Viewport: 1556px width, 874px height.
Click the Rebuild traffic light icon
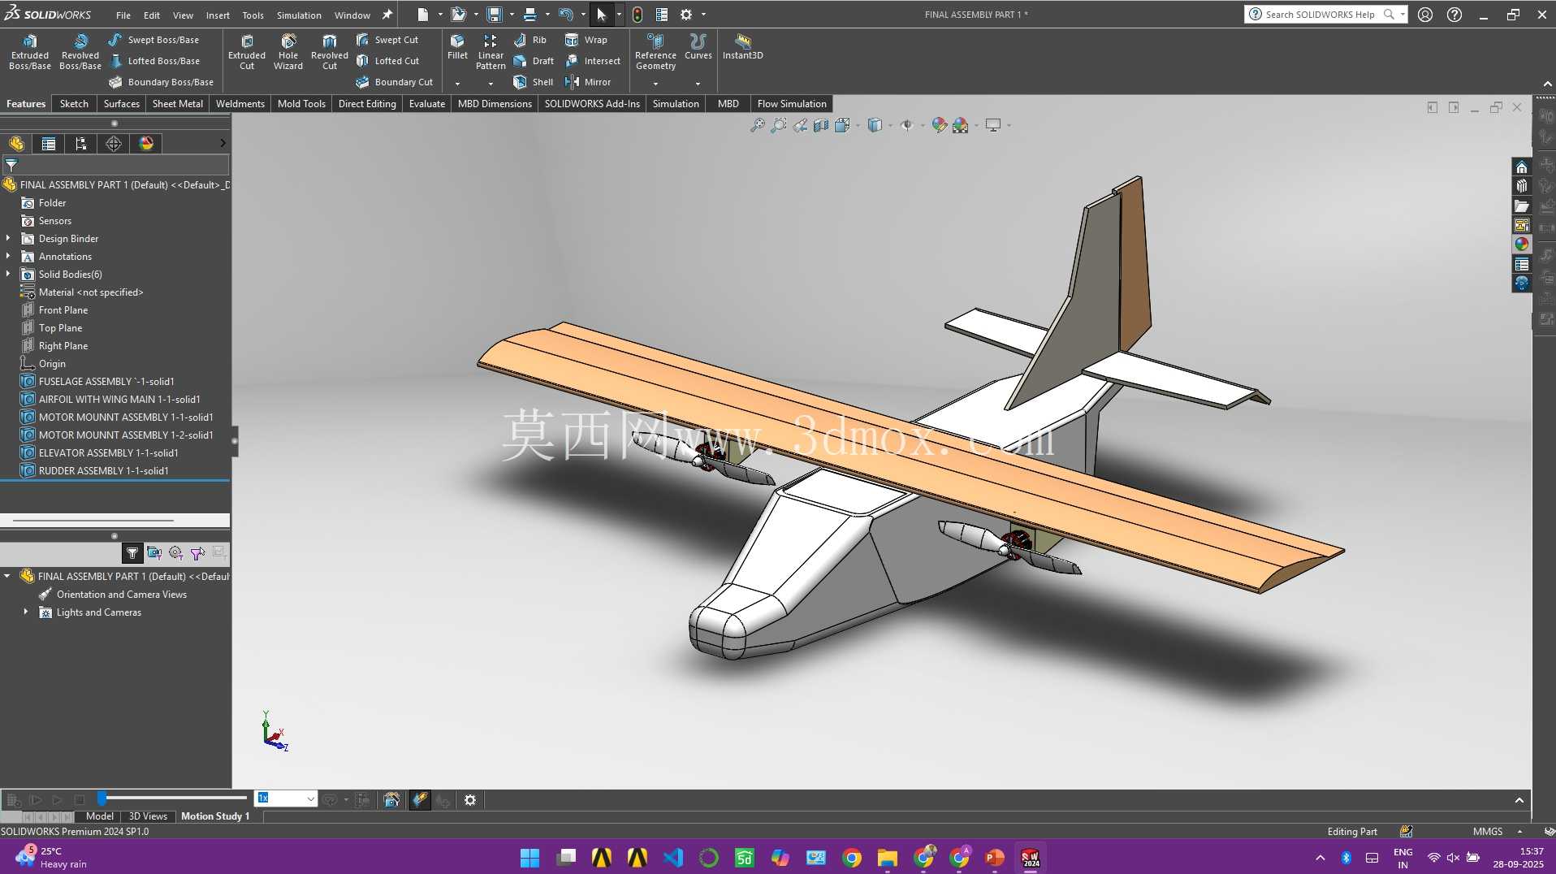click(638, 15)
